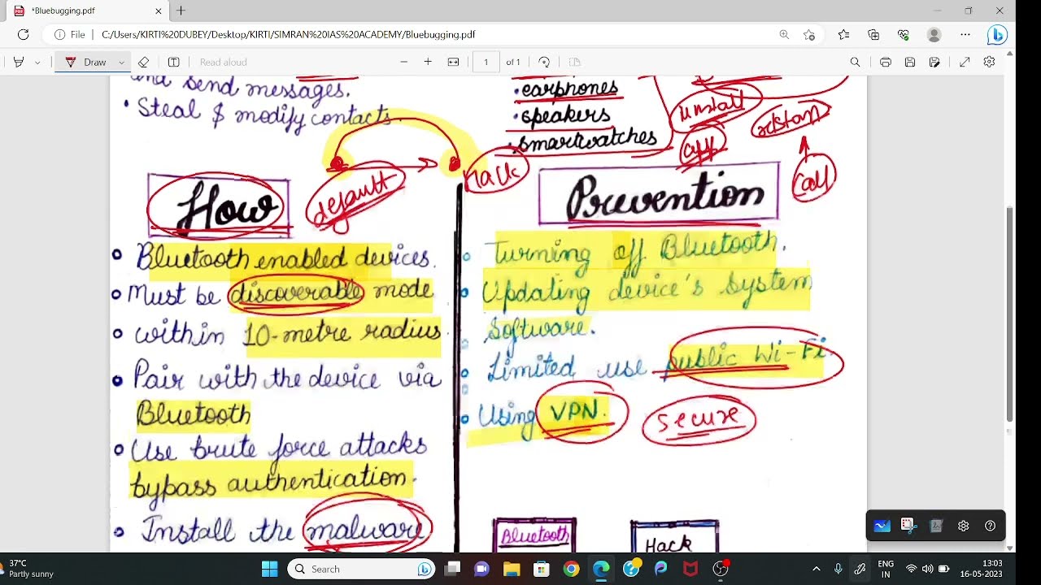Print the PDF document
This screenshot has height=585, width=1041.
[x=886, y=62]
